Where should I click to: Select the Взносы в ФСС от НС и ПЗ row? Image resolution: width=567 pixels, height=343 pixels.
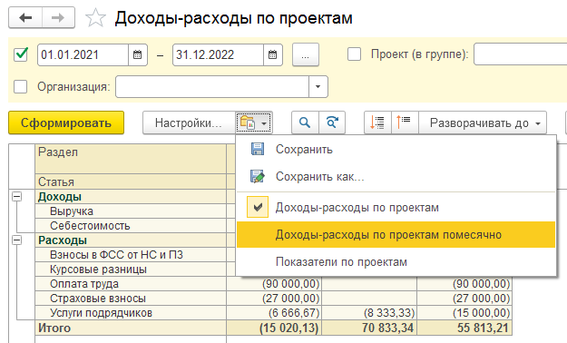coord(131,255)
